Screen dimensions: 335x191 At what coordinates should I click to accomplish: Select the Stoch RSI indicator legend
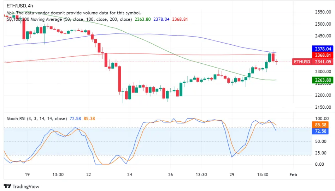click(36, 119)
